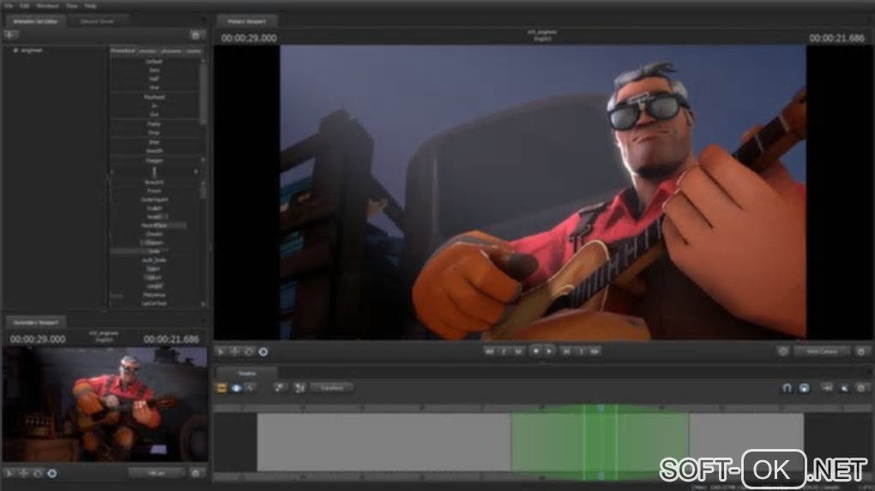Activate selection tool in secondary viewport toolbar
Screen dimensions: 875x491
click(9, 473)
